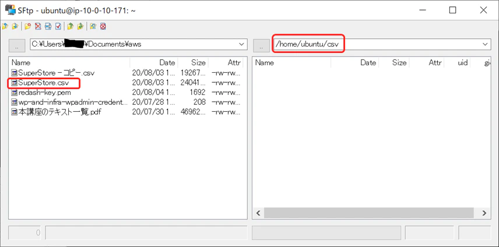Sort local files by Name column header
This screenshot has height=247, width=499.
(69, 63)
